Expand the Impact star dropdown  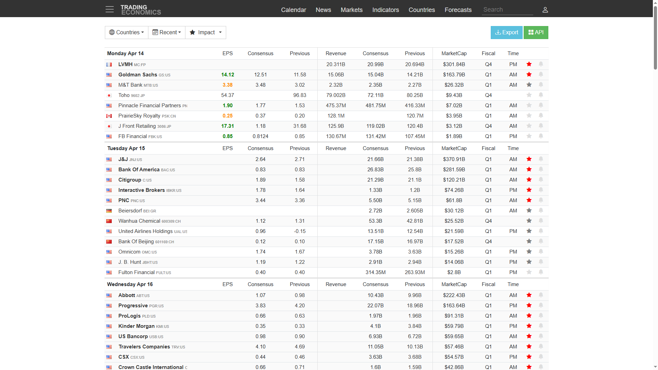click(206, 32)
